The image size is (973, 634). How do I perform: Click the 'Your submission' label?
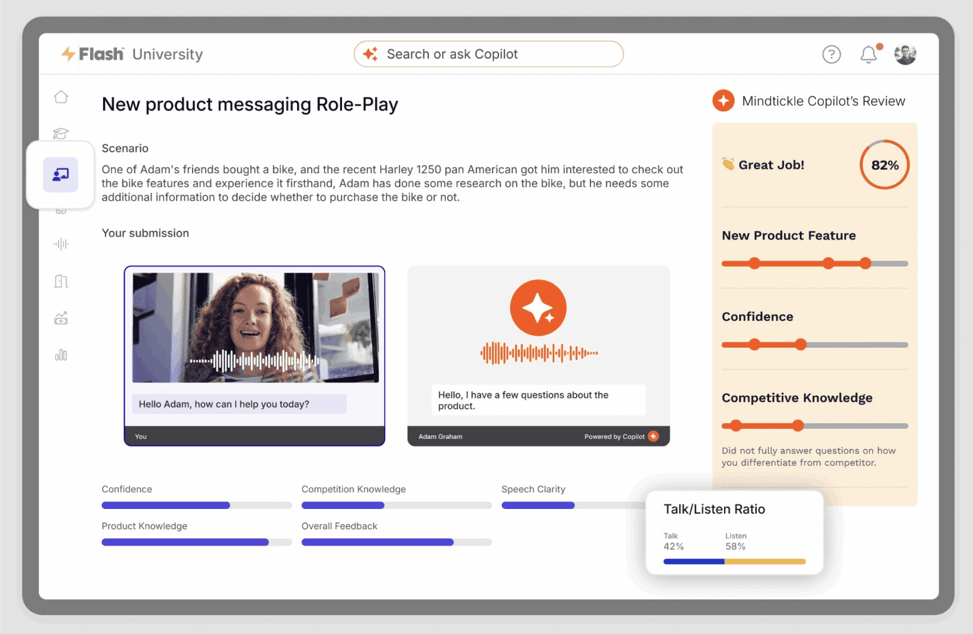pos(145,233)
